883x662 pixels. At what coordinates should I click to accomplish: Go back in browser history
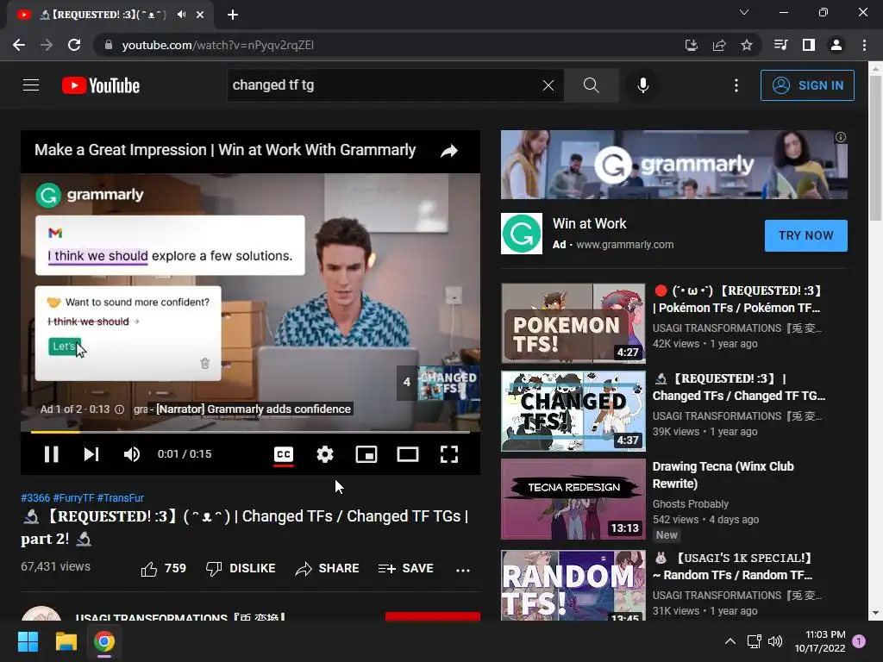(19, 45)
